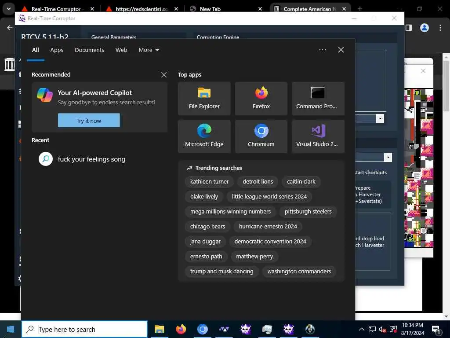Open the notification center icon
The image size is (450, 338).
(x=436, y=330)
